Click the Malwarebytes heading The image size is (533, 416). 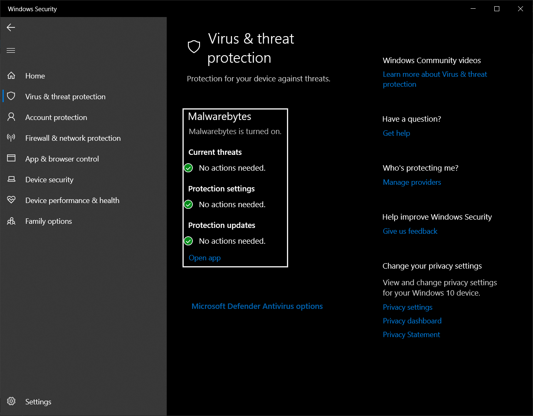[x=220, y=117]
